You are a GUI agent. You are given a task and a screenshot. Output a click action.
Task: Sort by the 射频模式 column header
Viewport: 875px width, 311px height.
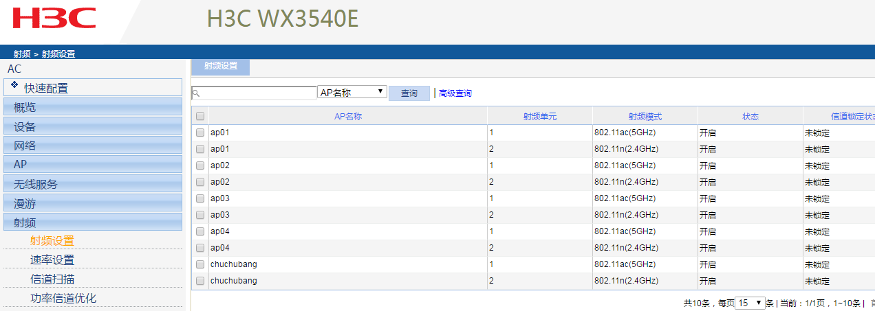point(645,117)
